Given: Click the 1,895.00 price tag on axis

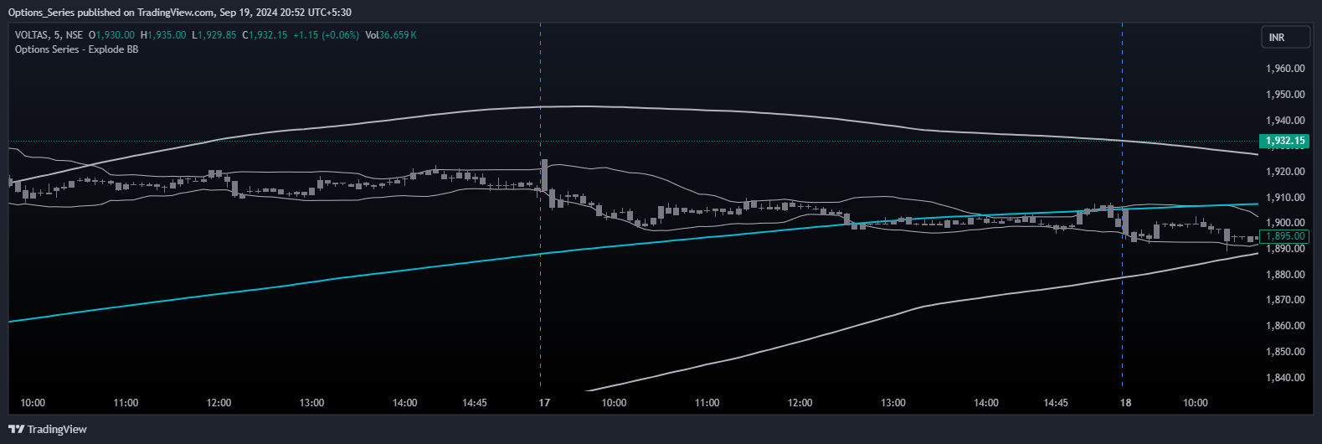Looking at the screenshot, I should pyautogui.click(x=1285, y=236).
